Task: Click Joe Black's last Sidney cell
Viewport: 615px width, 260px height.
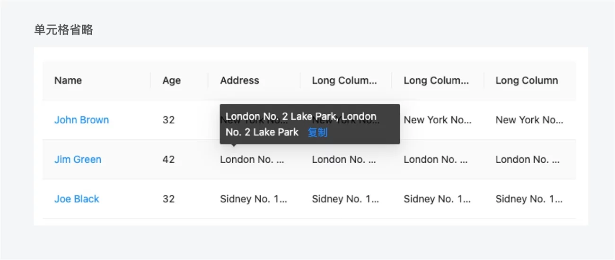Action: click(529, 199)
